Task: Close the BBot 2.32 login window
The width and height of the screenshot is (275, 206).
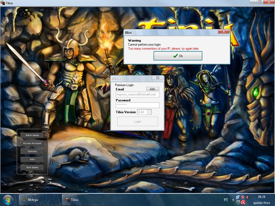Action: point(157,78)
